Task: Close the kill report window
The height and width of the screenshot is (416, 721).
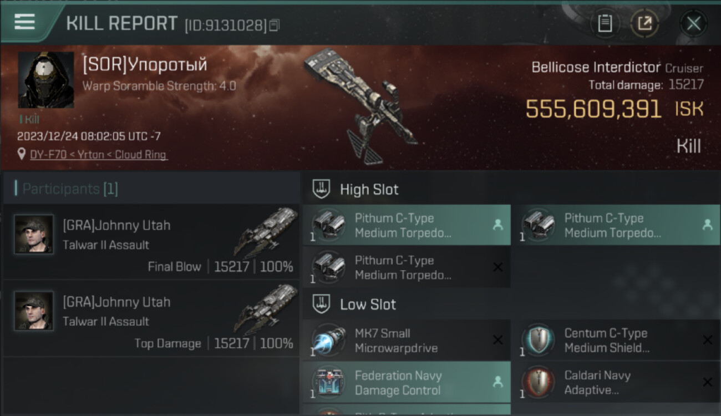Action: point(693,23)
